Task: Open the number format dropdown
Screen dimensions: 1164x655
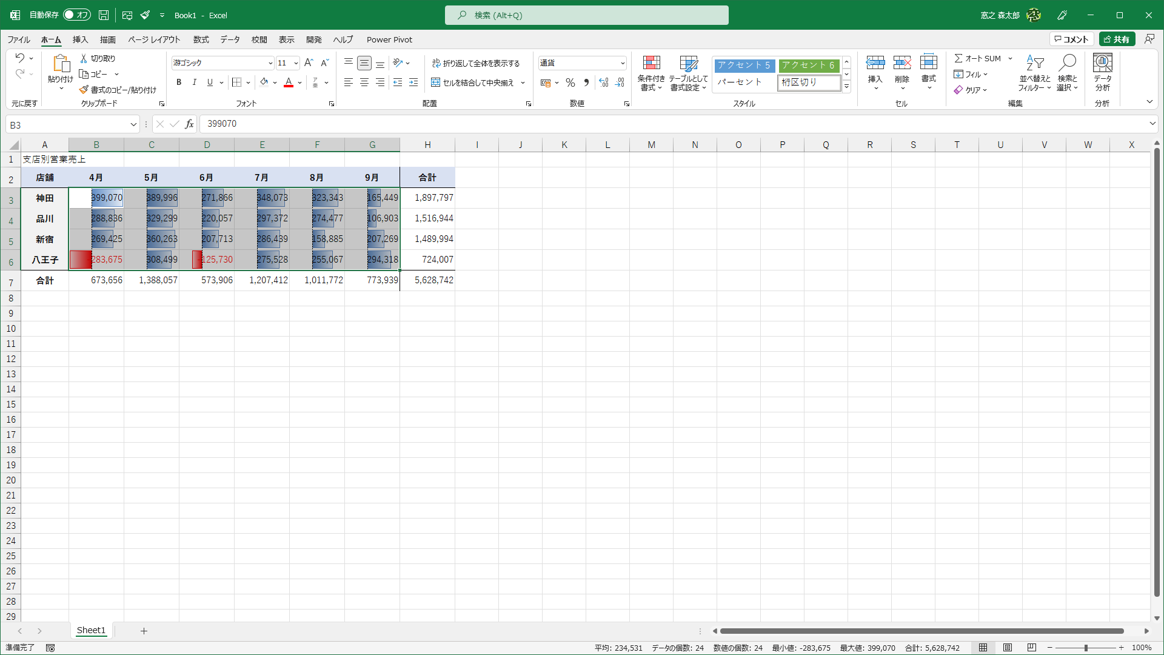Action: (x=623, y=63)
